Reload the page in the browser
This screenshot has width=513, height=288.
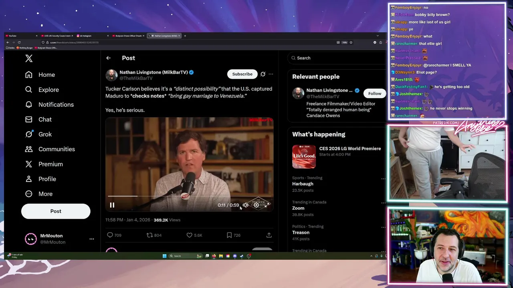click(x=19, y=42)
